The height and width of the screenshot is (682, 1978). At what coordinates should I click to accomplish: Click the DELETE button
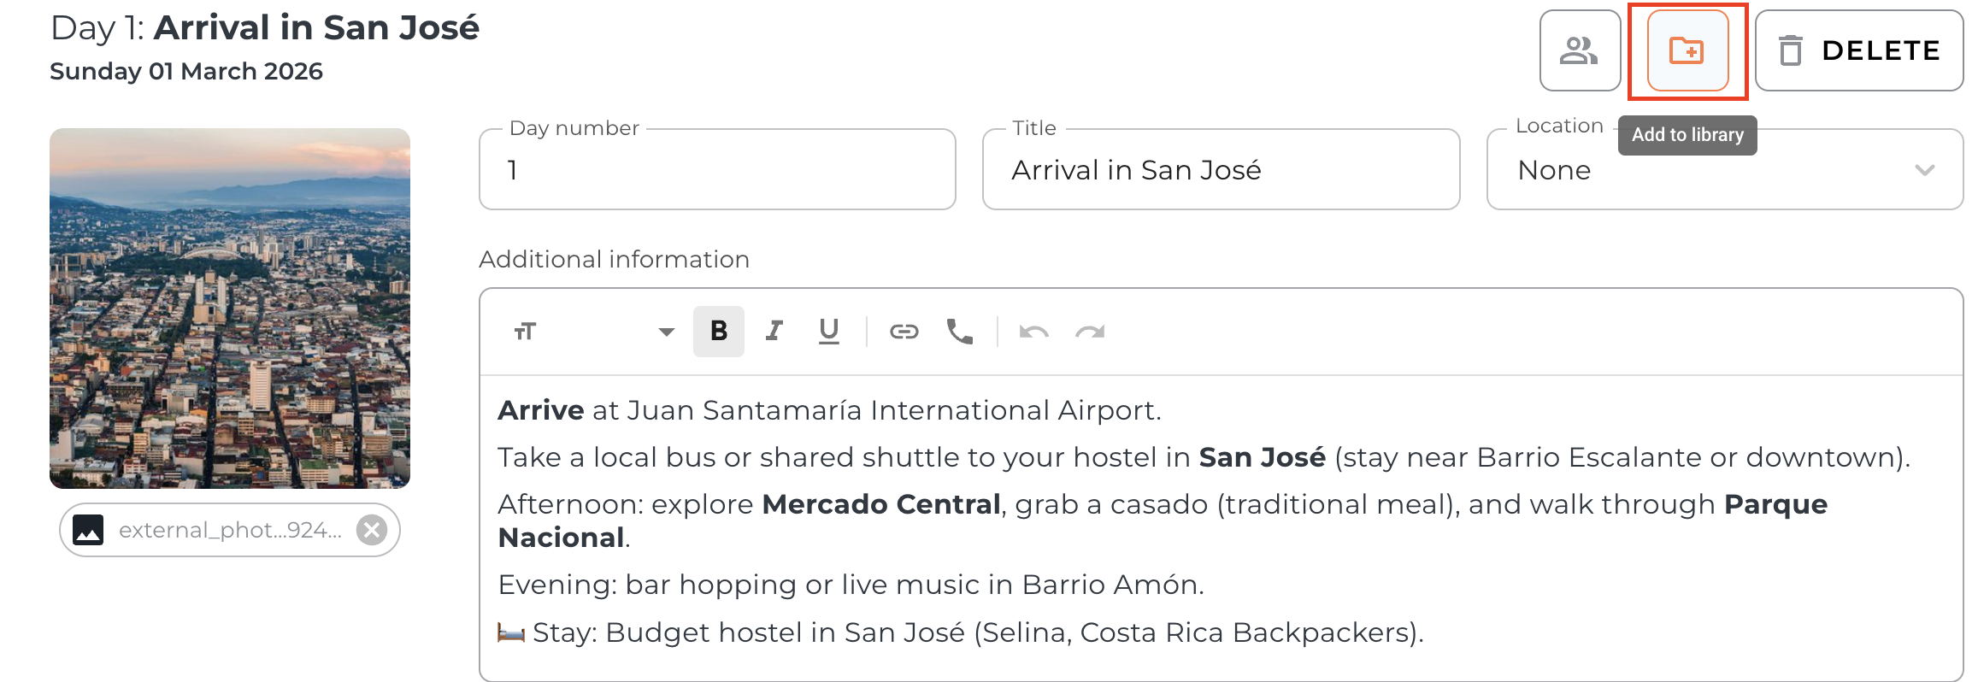point(1858,50)
